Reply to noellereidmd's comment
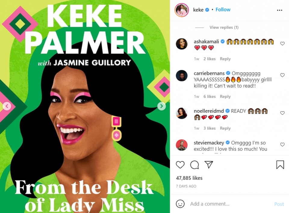289x213 pixels. [225, 128]
